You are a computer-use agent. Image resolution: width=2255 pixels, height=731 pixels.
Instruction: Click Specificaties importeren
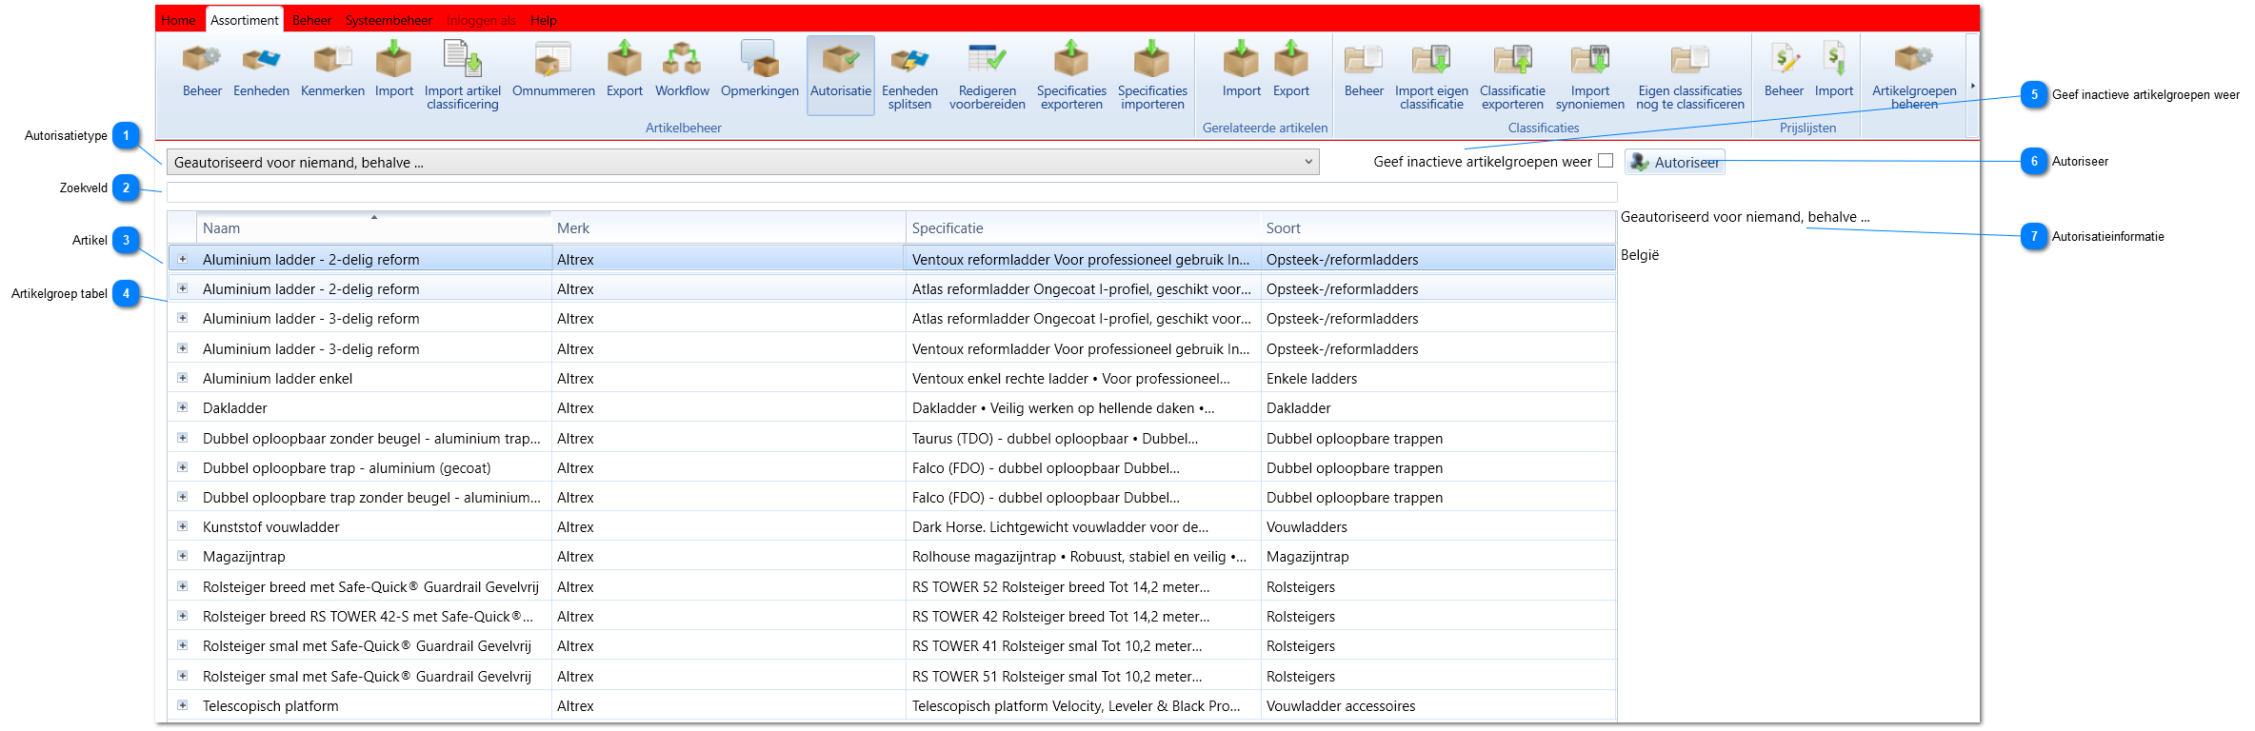pyautogui.click(x=1152, y=76)
